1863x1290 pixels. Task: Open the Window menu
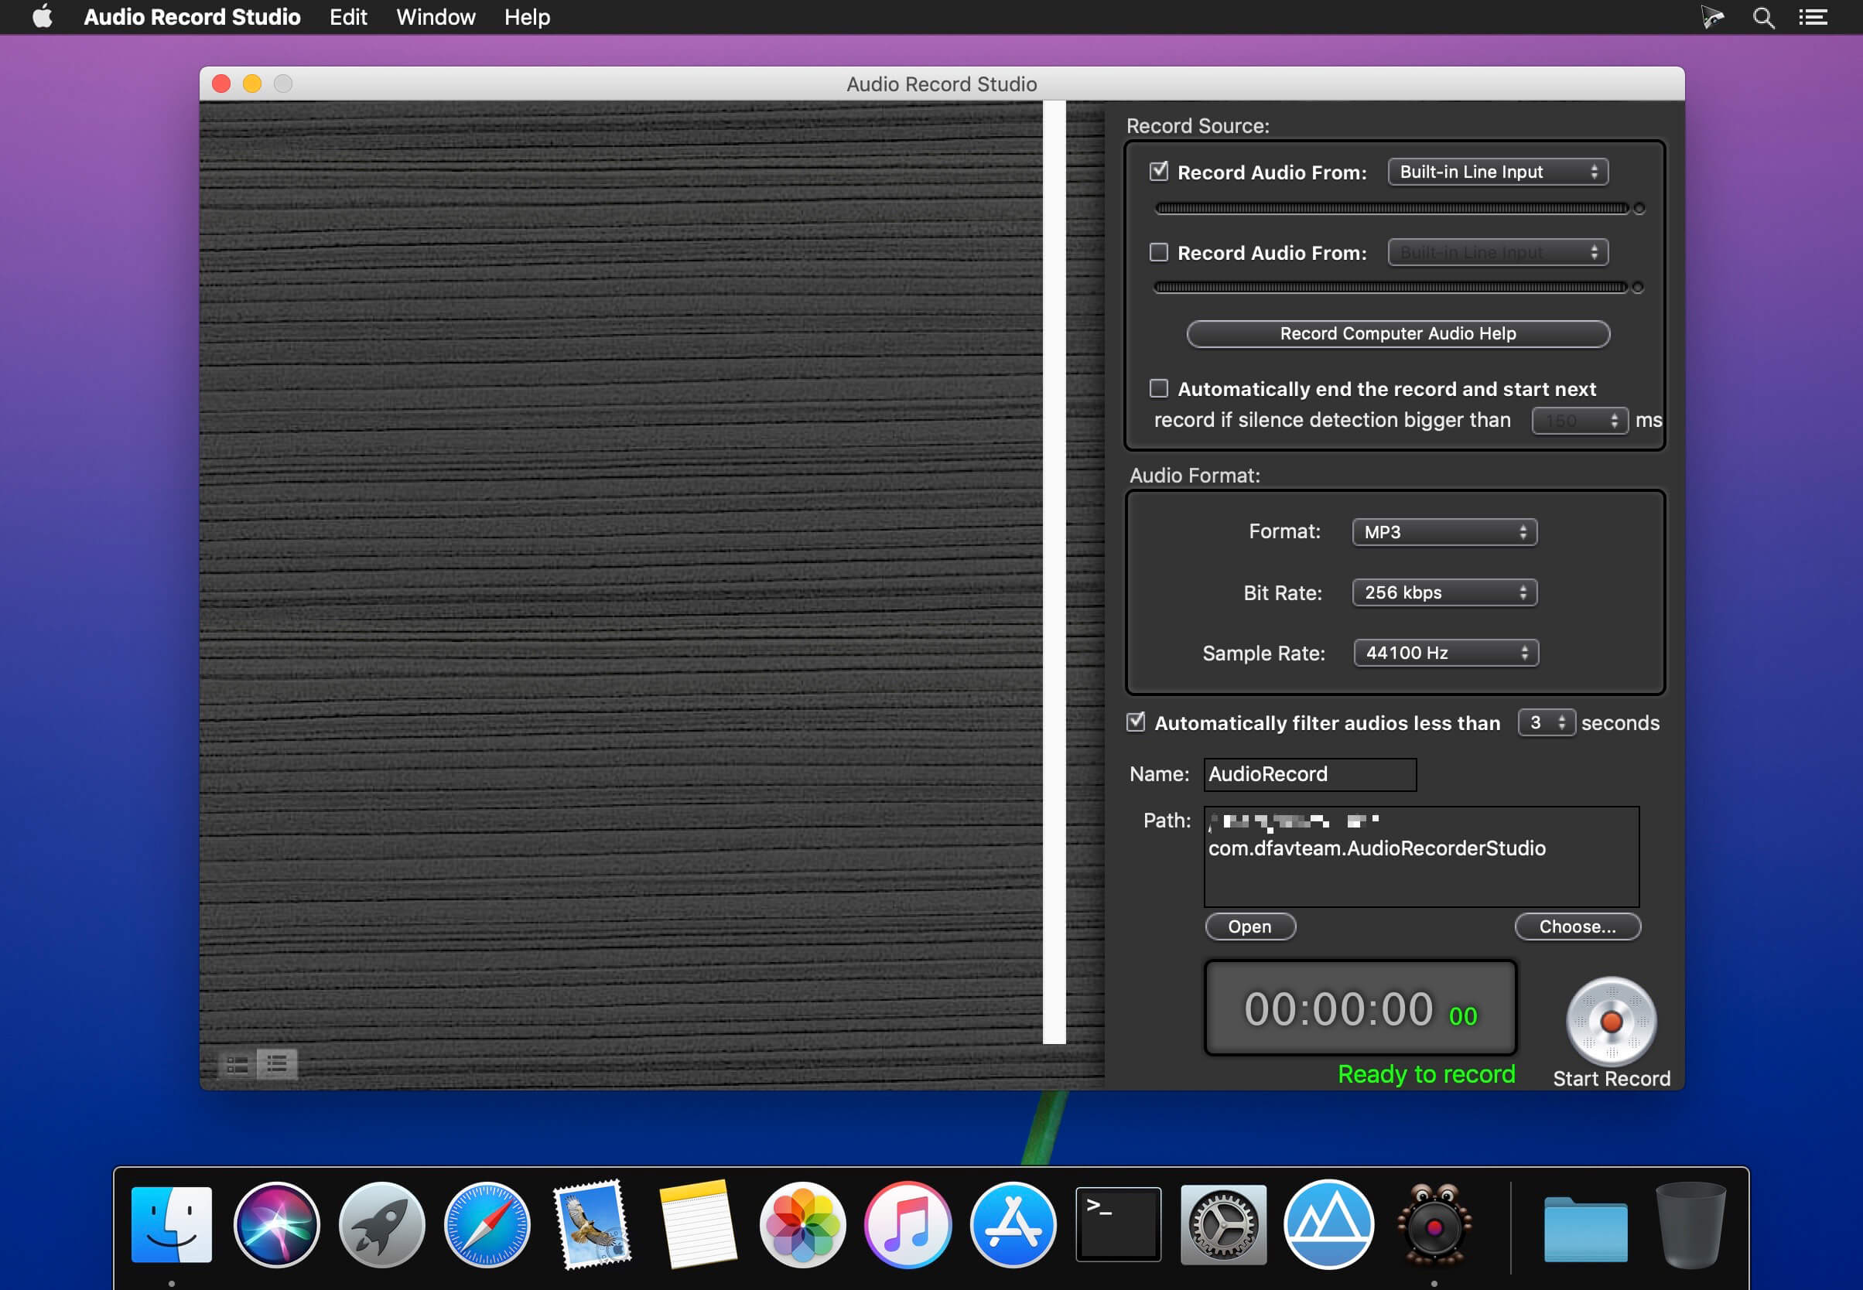pyautogui.click(x=435, y=18)
